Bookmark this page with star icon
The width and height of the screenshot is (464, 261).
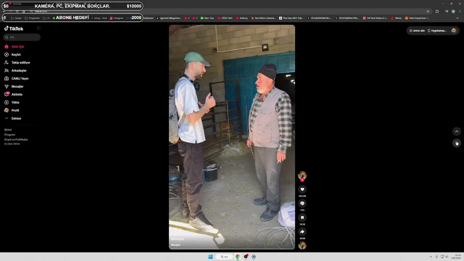tap(428, 11)
